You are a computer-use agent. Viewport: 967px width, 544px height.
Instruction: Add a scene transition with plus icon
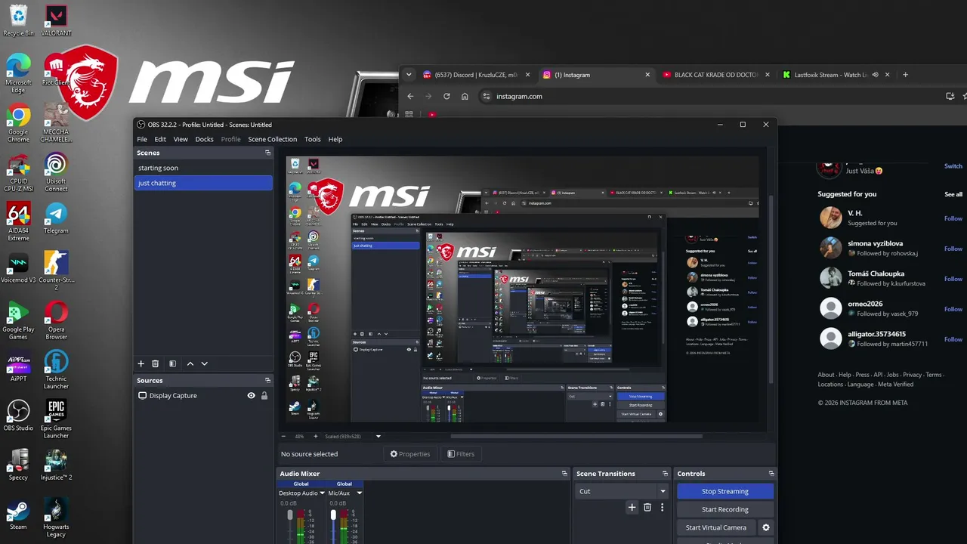632,508
